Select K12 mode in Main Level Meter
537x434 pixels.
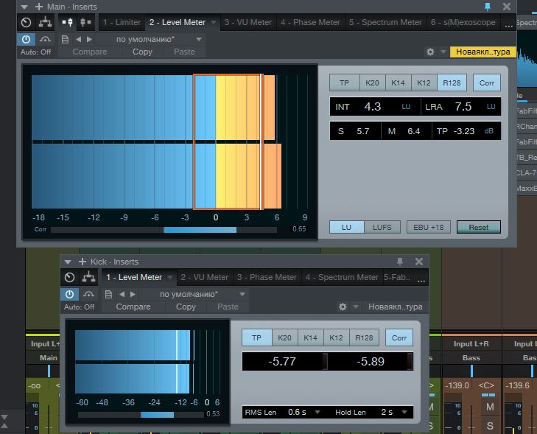pyautogui.click(x=424, y=83)
